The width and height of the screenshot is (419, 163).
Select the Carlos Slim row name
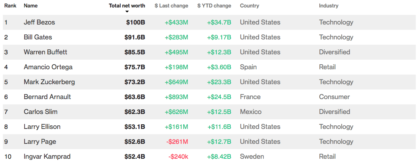click(41, 112)
